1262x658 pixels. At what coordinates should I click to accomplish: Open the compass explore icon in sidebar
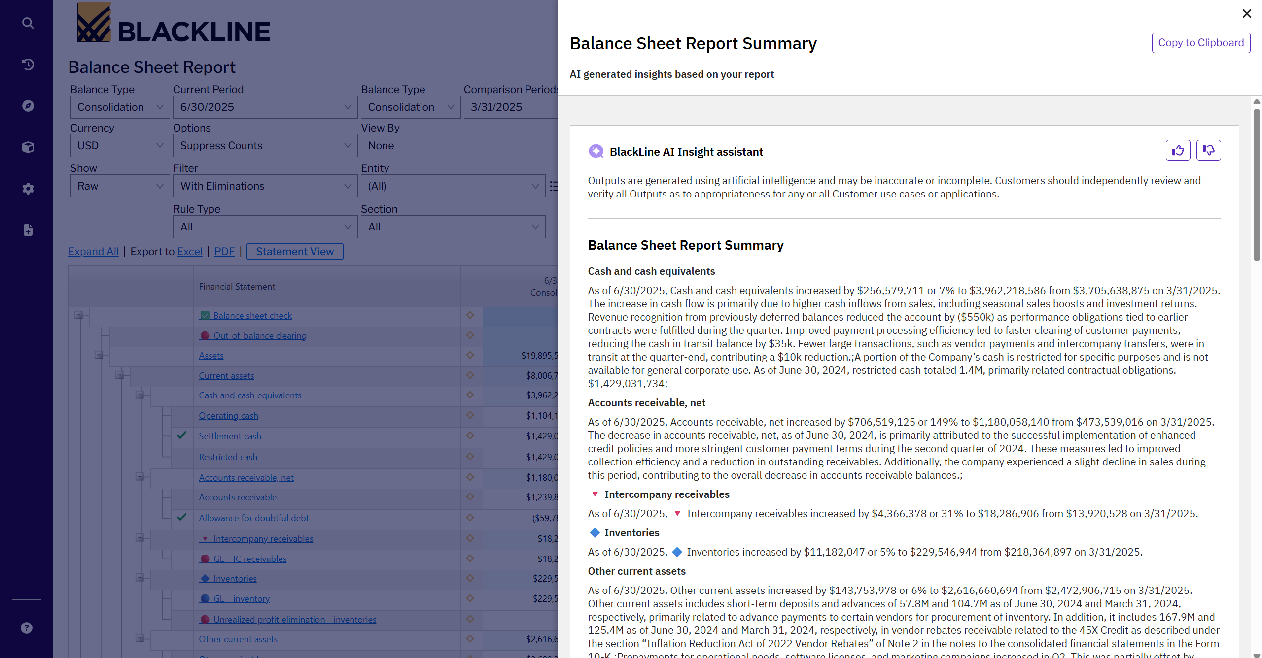coord(28,106)
